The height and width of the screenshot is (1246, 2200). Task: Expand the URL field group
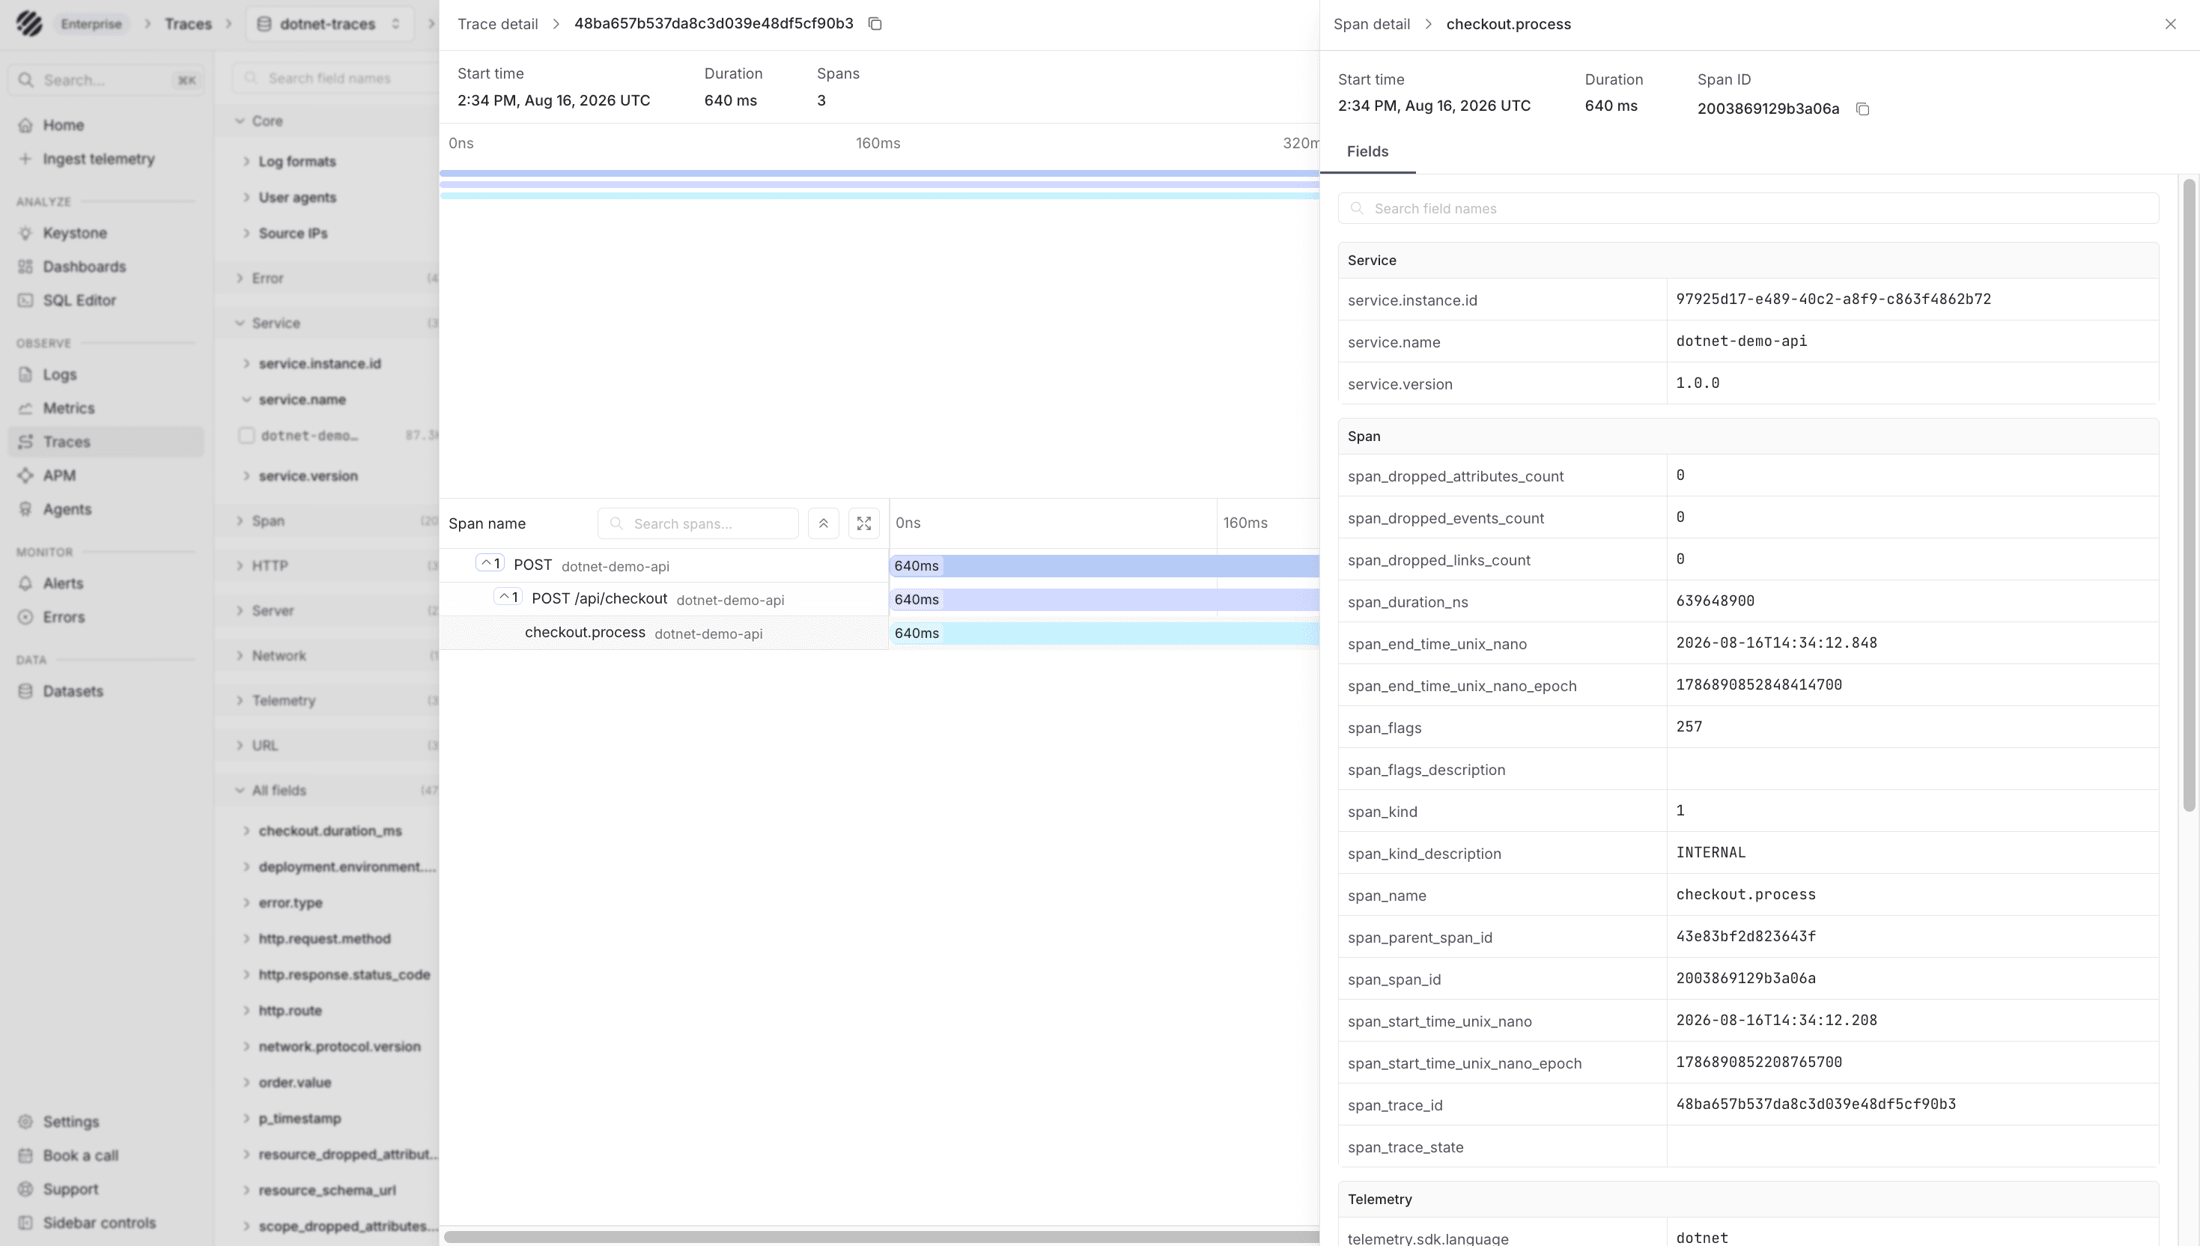240,747
